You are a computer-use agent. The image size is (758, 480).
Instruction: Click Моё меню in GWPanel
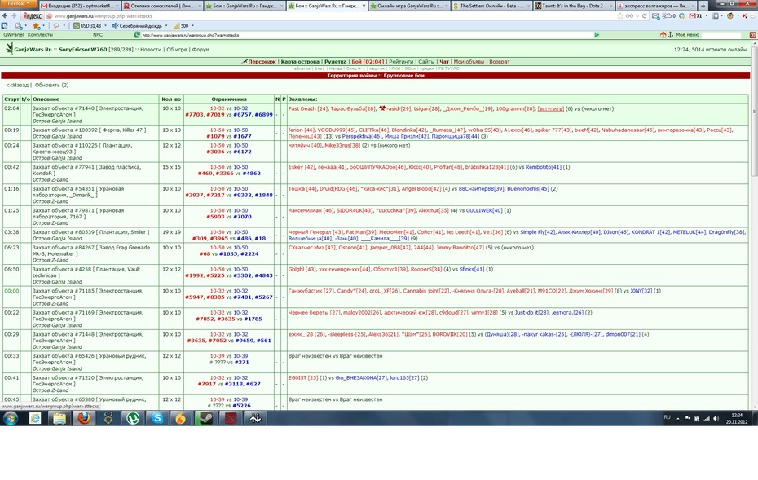click(x=687, y=35)
